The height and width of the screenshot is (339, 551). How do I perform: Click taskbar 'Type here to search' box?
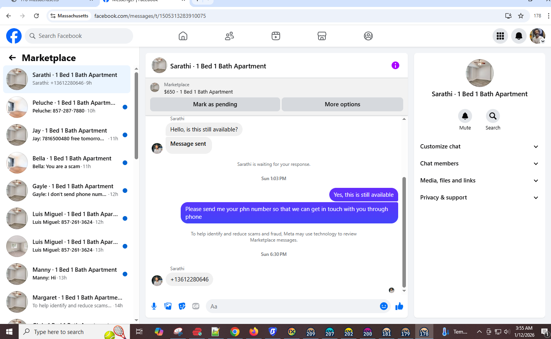[x=74, y=332]
